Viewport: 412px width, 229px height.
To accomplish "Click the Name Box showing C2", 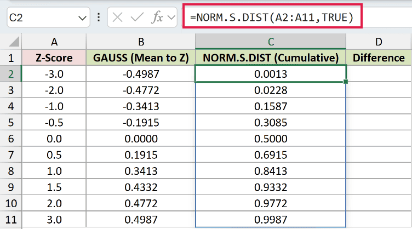I will 48,18.
